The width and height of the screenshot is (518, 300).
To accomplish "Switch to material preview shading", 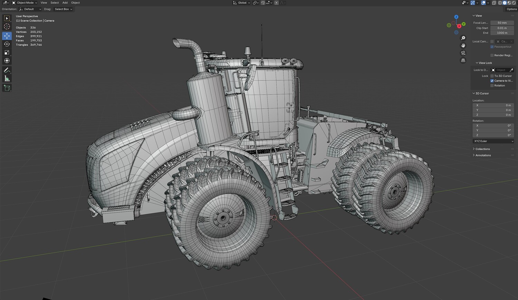I will click(509, 3).
